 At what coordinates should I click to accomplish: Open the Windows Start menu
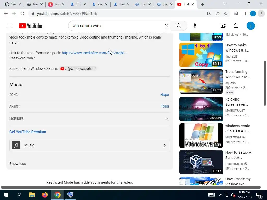6,195
